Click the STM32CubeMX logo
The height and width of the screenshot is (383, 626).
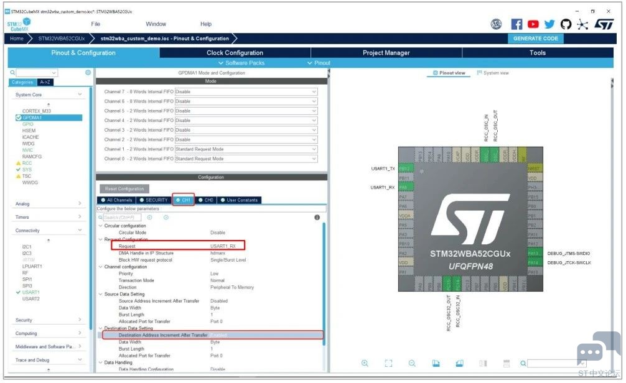[19, 24]
